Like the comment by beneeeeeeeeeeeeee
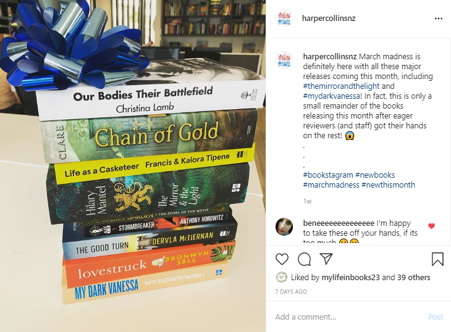The height and width of the screenshot is (332, 451). click(431, 226)
